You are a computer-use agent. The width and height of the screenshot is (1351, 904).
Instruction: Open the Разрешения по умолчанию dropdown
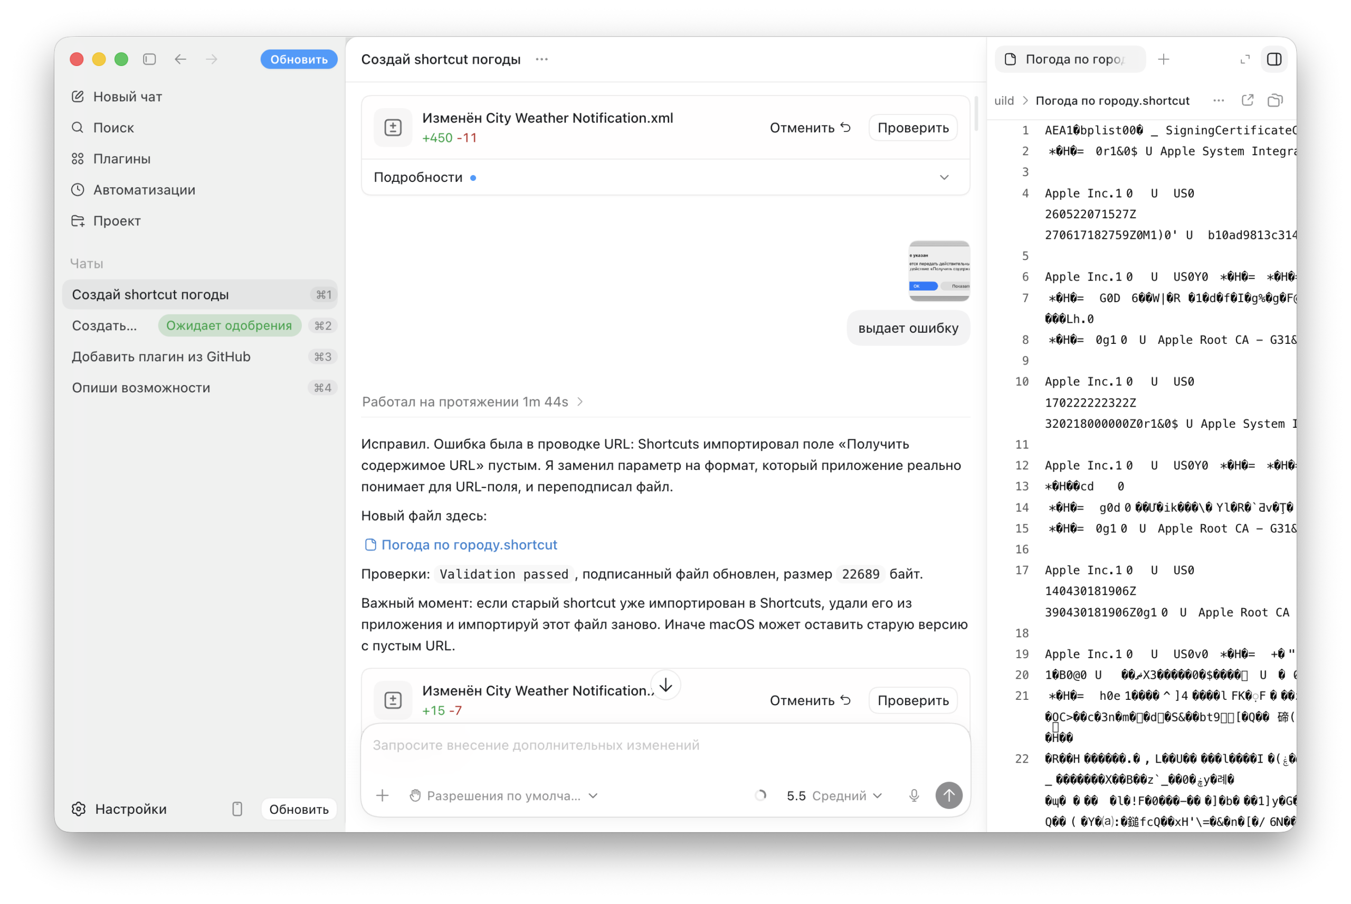click(x=503, y=795)
